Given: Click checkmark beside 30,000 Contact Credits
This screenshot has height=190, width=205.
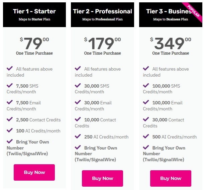Looking at the screenshot, I should click(146, 119).
